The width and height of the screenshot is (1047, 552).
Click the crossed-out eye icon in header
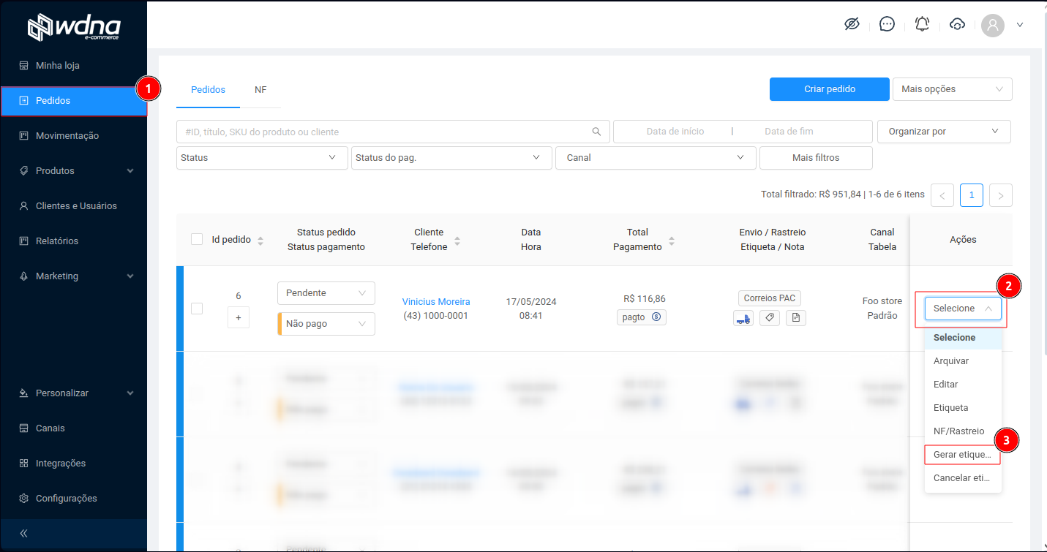point(852,24)
